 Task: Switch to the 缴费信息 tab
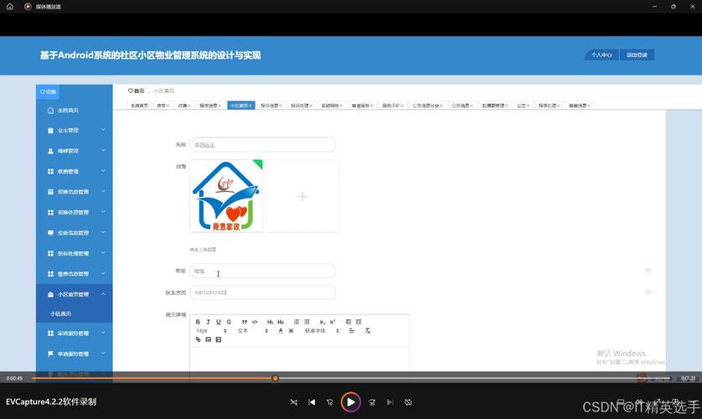[580, 106]
